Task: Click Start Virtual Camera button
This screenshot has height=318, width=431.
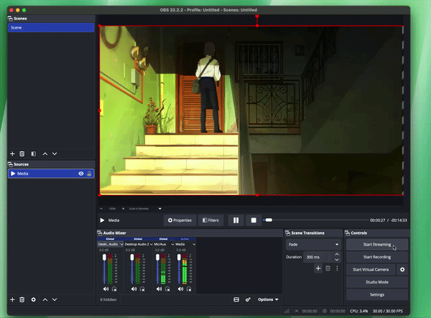Action: pos(371,269)
